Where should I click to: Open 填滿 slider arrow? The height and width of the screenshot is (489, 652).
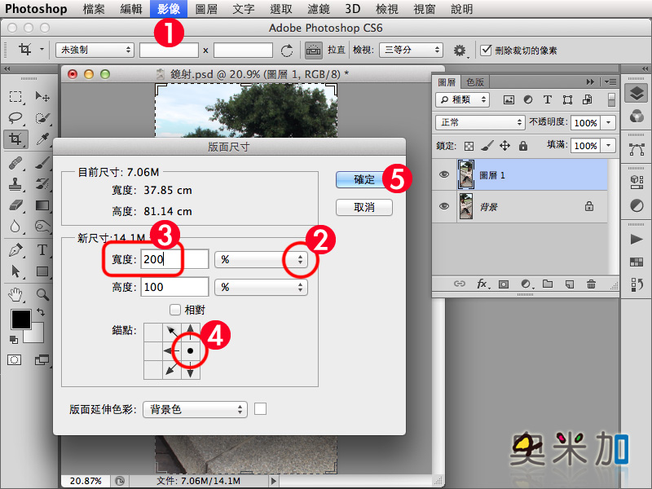pyautogui.click(x=608, y=146)
